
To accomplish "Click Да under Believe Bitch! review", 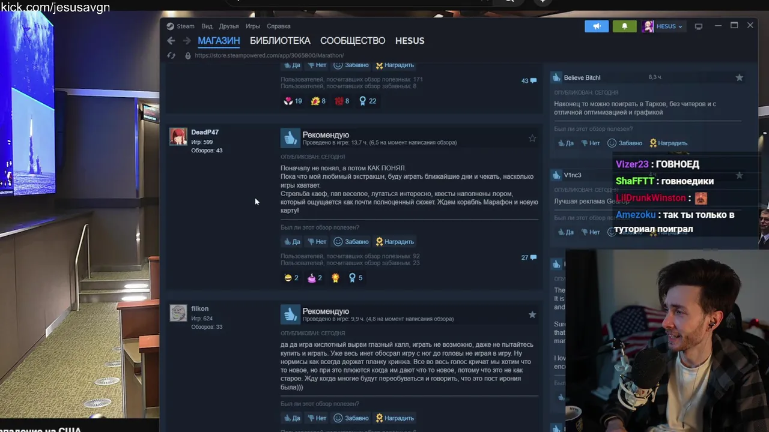I will click(565, 143).
